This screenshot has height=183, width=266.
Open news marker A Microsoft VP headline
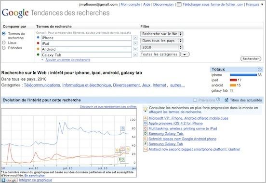188,118
